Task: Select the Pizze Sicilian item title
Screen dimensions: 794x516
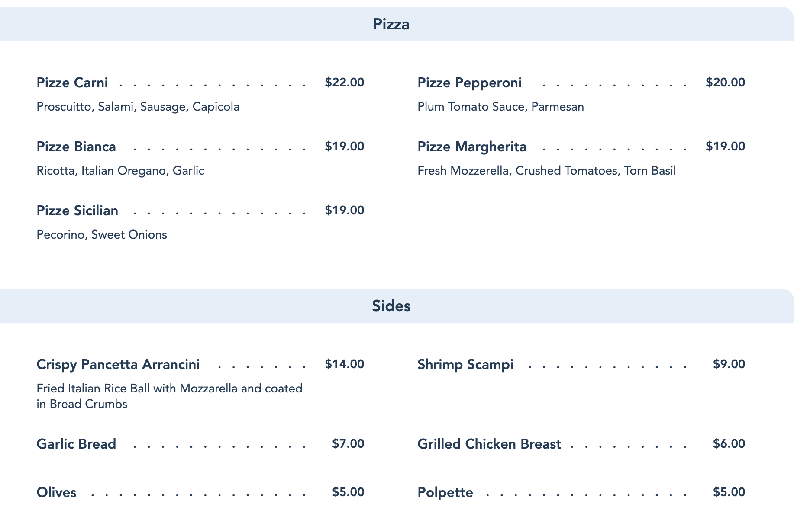Action: click(77, 210)
